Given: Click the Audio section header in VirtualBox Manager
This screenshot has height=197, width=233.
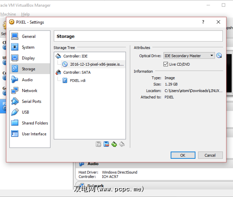Looking at the screenshot, I should click(x=93, y=164).
